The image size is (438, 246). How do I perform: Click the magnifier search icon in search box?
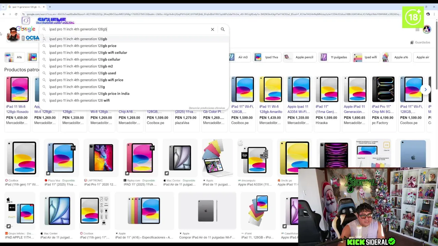pyautogui.click(x=223, y=29)
